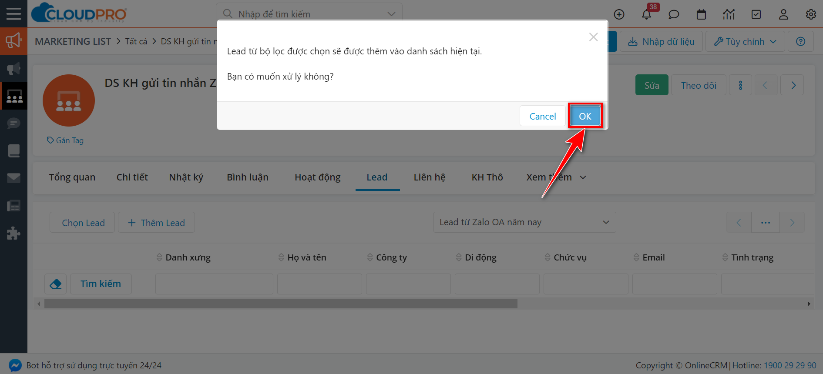This screenshot has height=374, width=823.
Task: Open the tasks checkbox icon in header
Action: (x=756, y=14)
